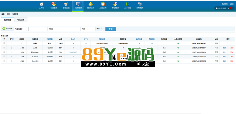Click 修改 for the dawei001 row
Screen dimensions: 236x114
(224, 61)
